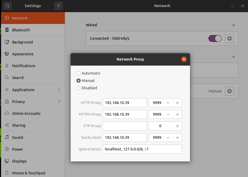Click the HTTP Proxy address field
Viewport: 248px width, 177px height.
pyautogui.click(x=125, y=103)
